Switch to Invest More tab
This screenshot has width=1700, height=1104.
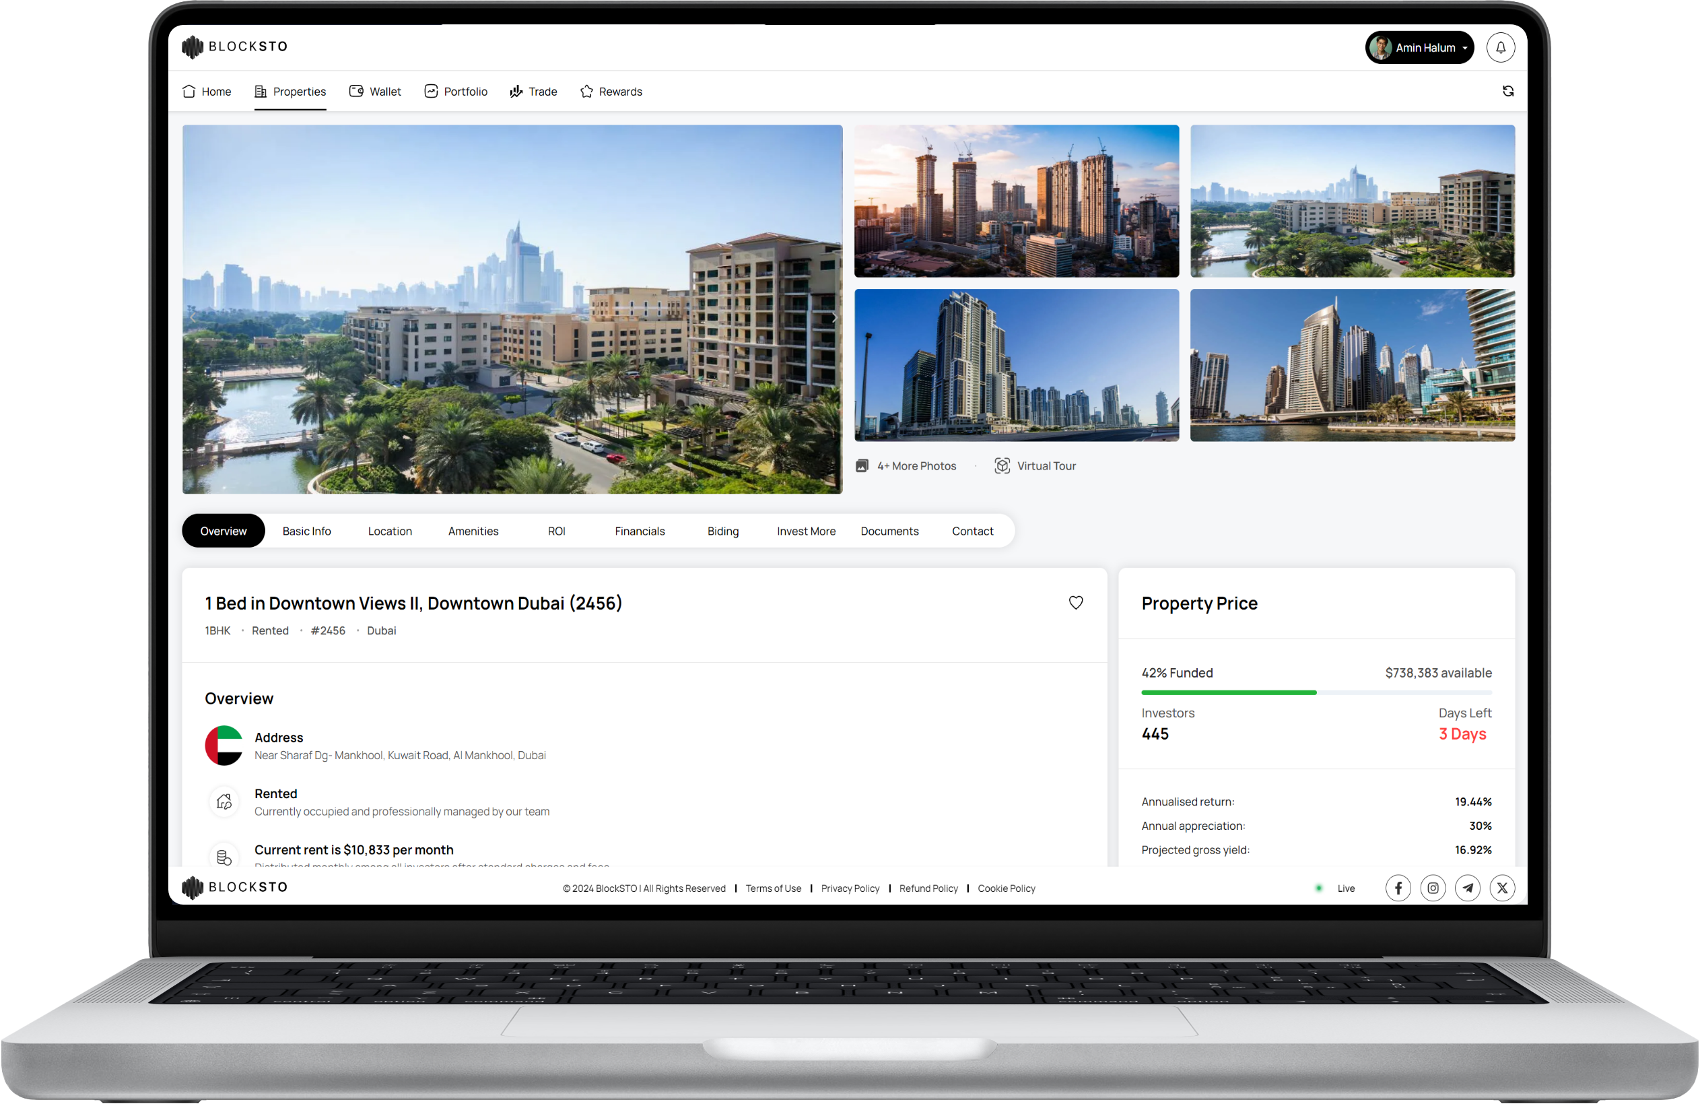(806, 531)
